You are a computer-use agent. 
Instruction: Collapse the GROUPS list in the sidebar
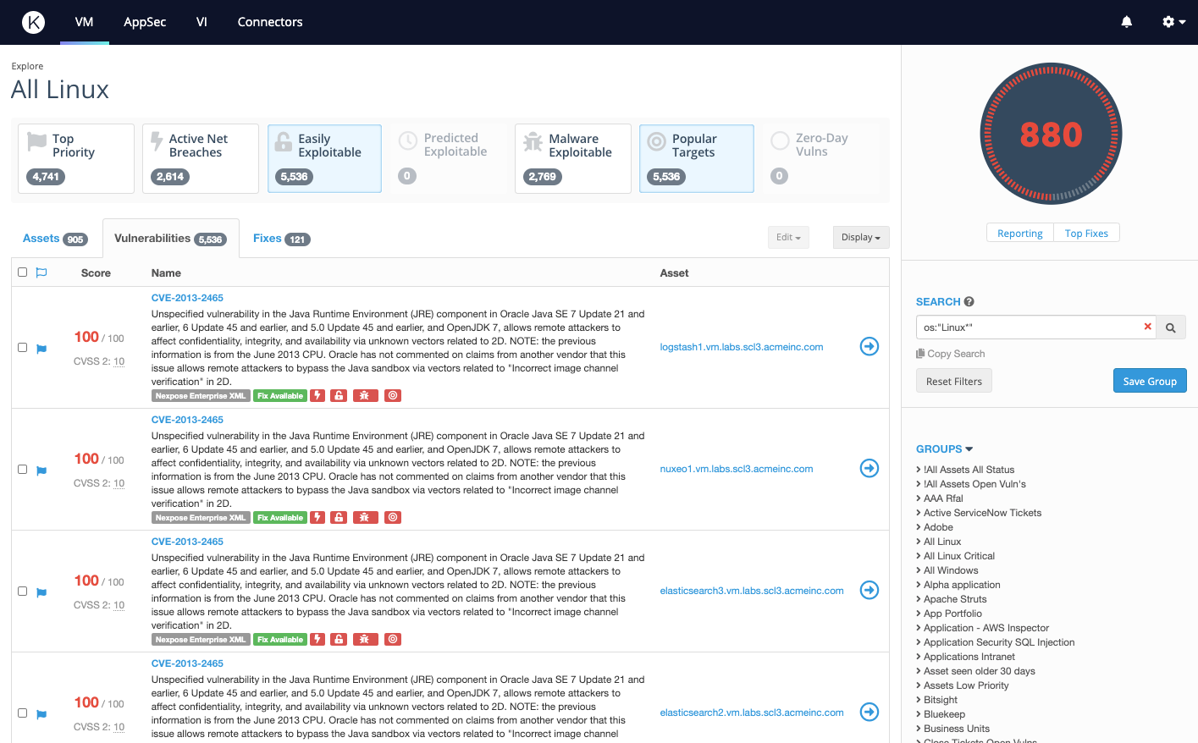[x=944, y=449]
